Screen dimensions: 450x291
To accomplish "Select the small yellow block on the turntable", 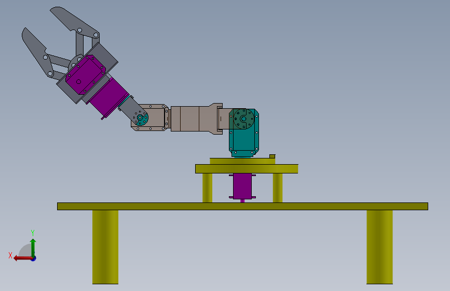I will click(x=272, y=156).
